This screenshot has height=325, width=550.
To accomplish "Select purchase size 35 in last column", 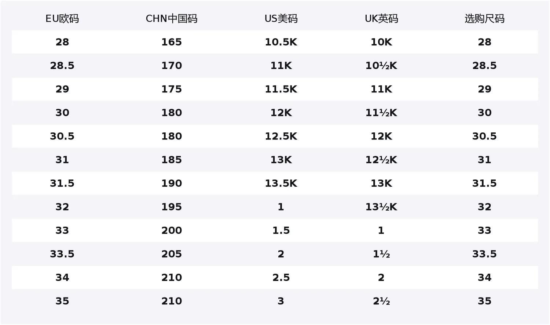I will point(484,301).
